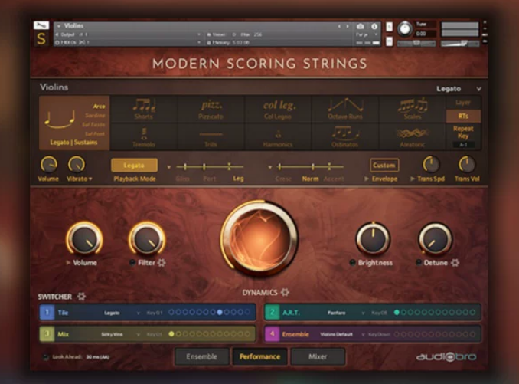Click the upper Volume knob

(x=49, y=165)
